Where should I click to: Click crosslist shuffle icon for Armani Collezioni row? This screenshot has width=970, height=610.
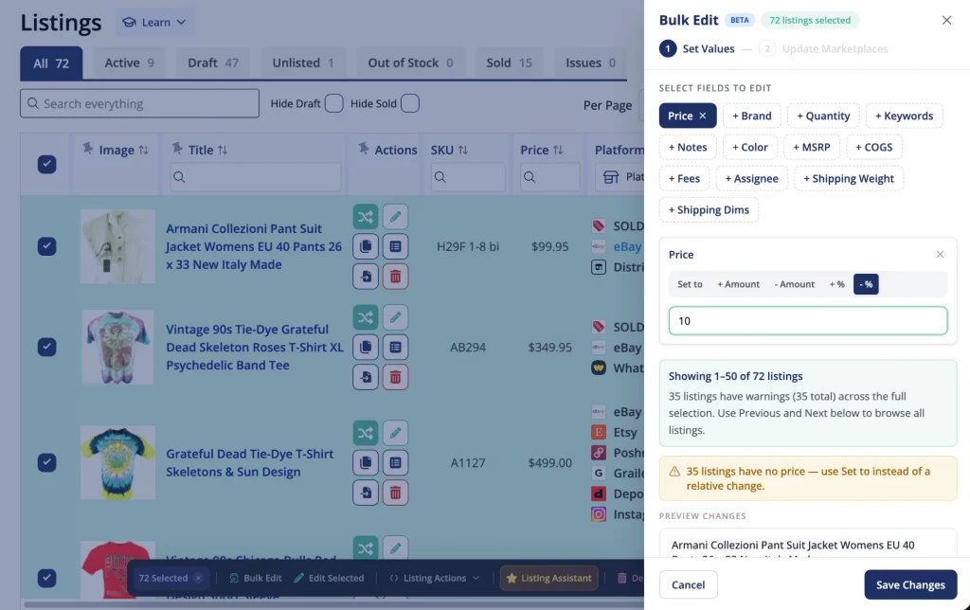366,217
